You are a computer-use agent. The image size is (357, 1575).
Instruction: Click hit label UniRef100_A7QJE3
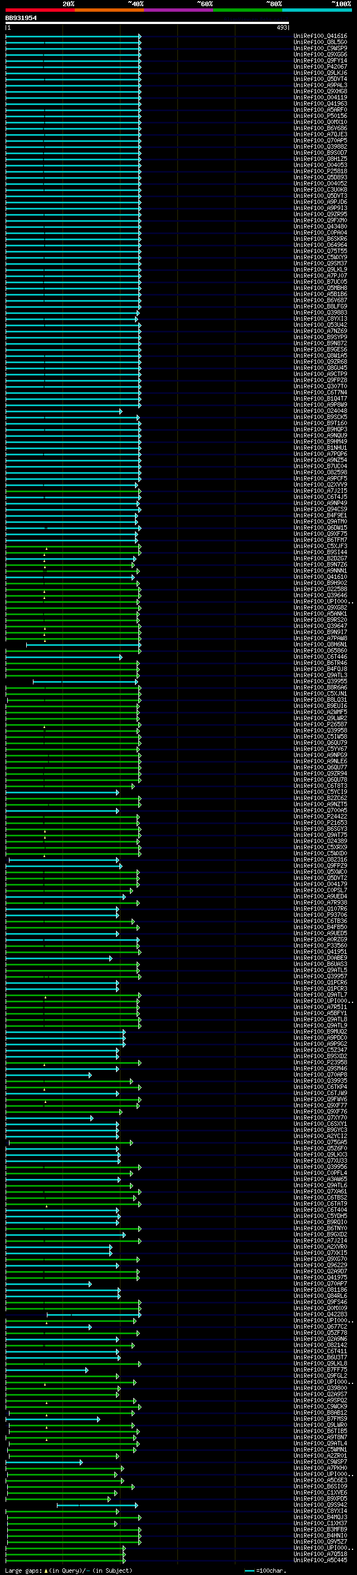(x=320, y=135)
